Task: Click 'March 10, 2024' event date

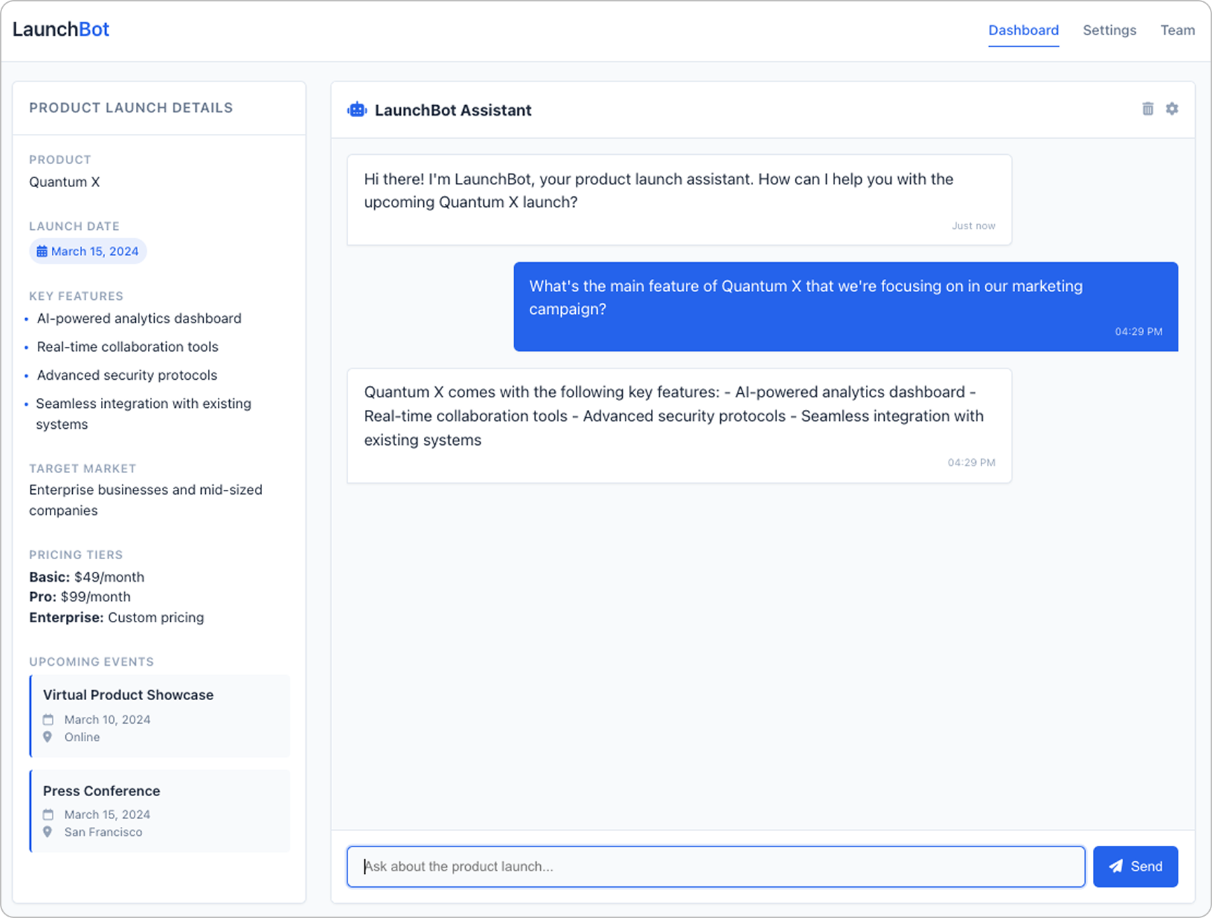Action: 107,720
